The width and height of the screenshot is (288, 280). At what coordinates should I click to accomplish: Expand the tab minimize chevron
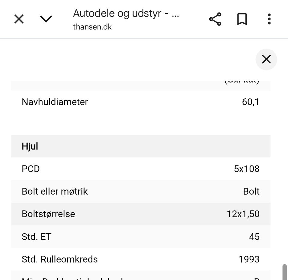point(46,19)
